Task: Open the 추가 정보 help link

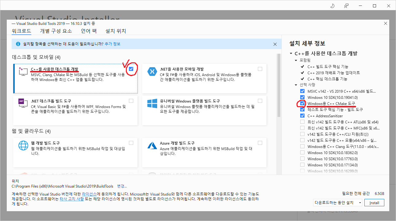Action: [x=112, y=44]
